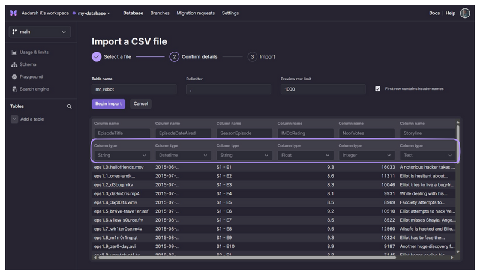The height and width of the screenshot is (275, 480).
Task: Open the Playground page
Action: point(27,77)
